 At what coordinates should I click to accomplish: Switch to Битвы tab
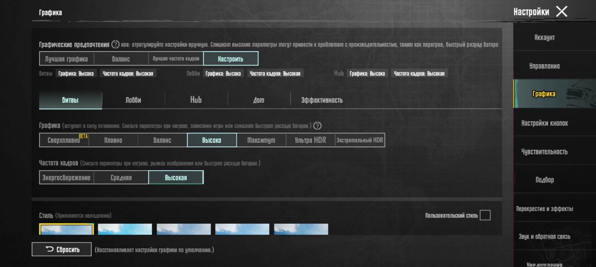point(70,100)
